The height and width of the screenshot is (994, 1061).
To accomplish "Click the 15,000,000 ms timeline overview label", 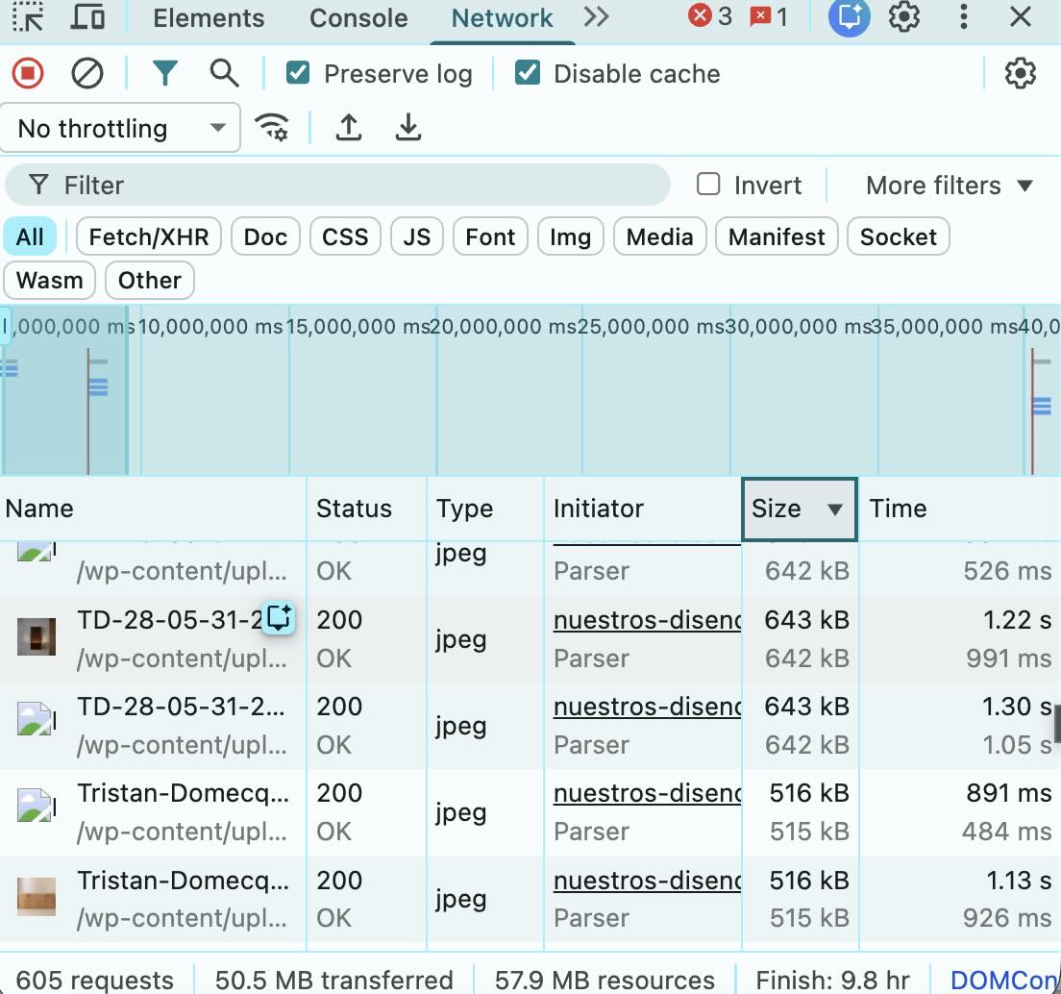I will 358,327.
